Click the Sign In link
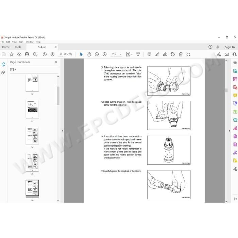The height and width of the screenshot is (238, 238). click(x=230, y=47)
